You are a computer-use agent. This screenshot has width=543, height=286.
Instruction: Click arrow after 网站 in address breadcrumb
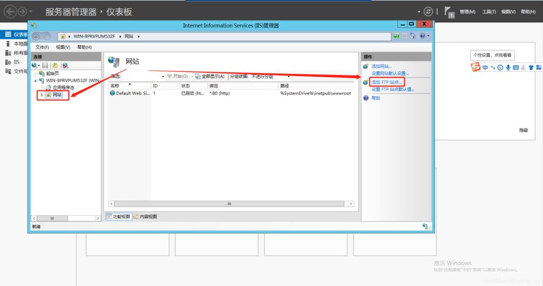pos(138,36)
